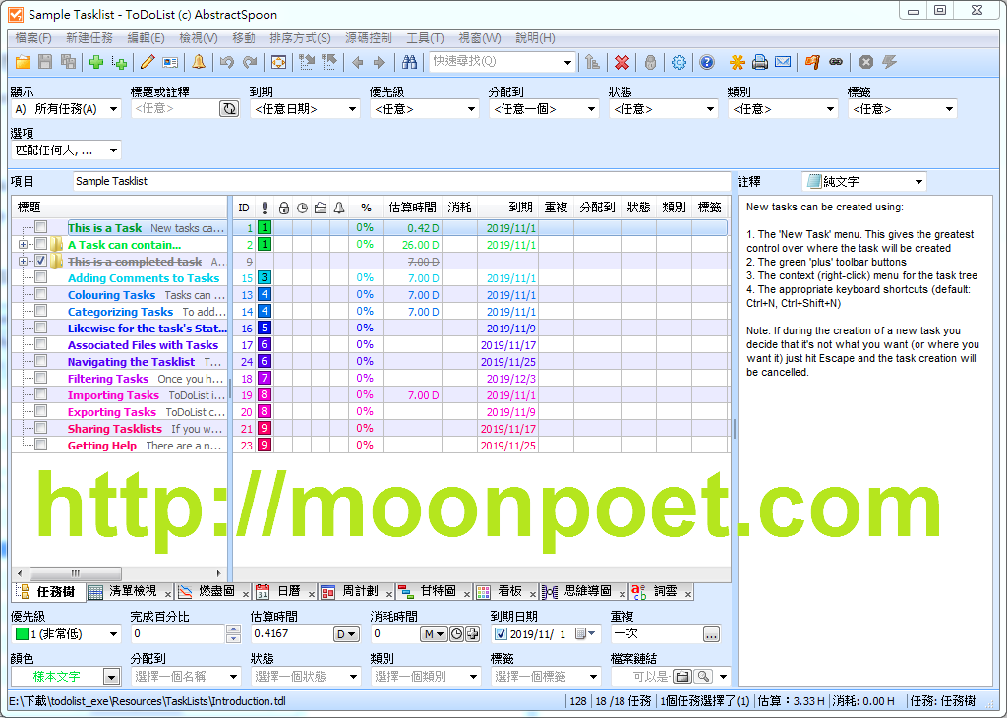Check the 'Getting Help' task checkbox

(x=41, y=446)
